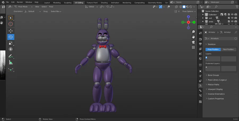This screenshot has height=121, width=239.
Task: Open the Render menu
Action: (20, 2)
